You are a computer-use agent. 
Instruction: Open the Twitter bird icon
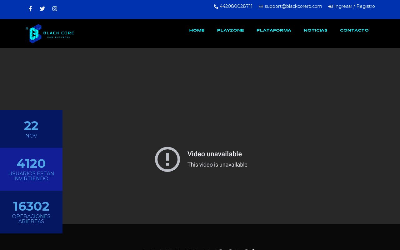click(x=42, y=9)
